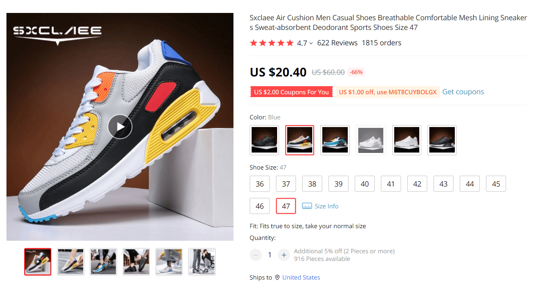View last thumbnail in the gallery strip
This screenshot has height=282, width=538.
tap(202, 261)
